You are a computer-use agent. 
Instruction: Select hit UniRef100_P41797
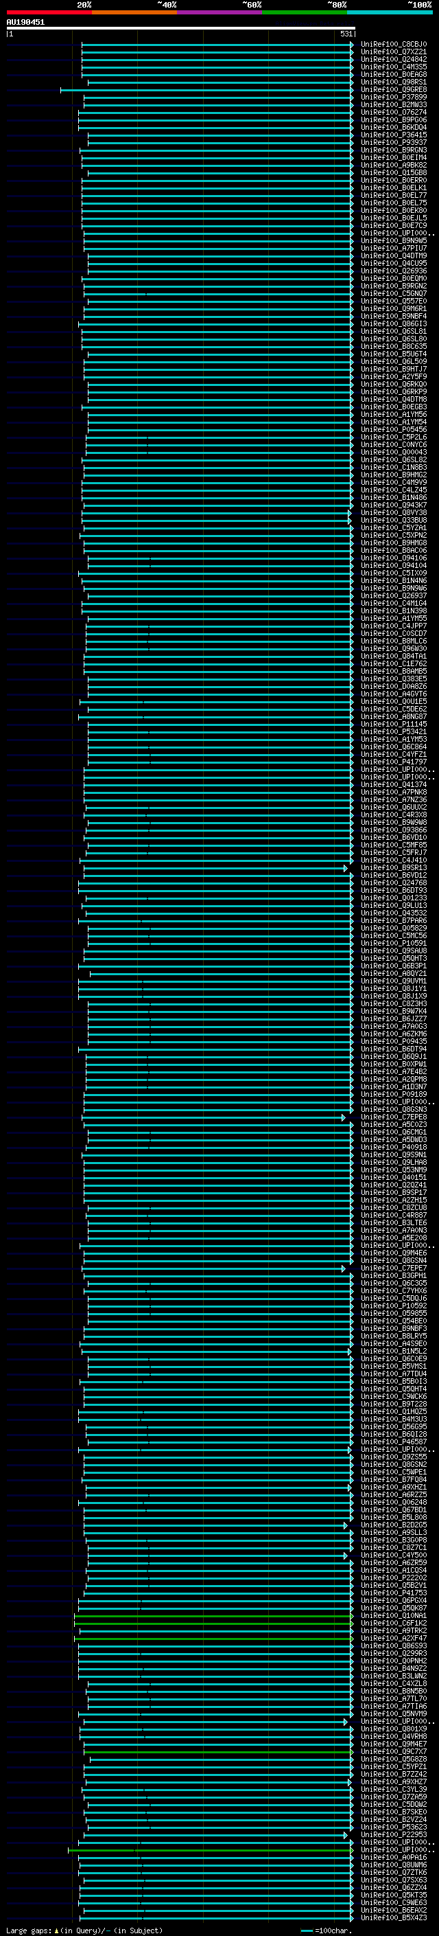(x=393, y=762)
